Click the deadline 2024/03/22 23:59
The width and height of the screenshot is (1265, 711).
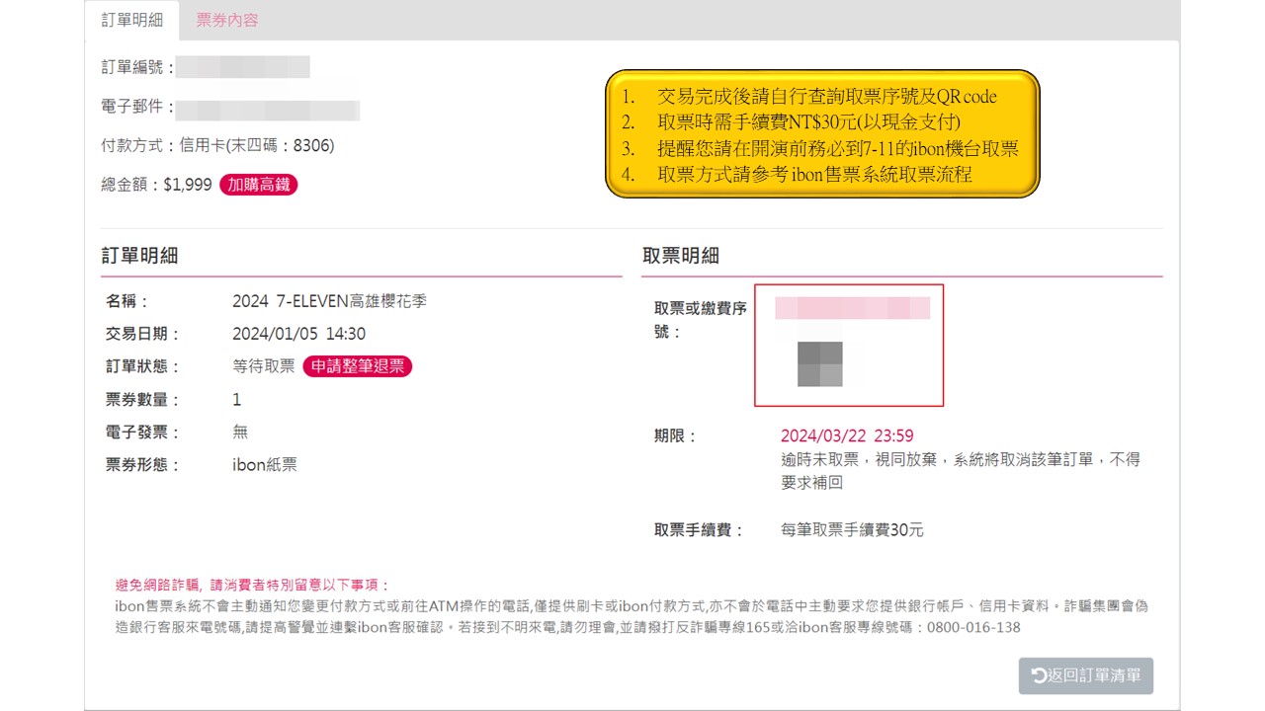click(x=847, y=435)
